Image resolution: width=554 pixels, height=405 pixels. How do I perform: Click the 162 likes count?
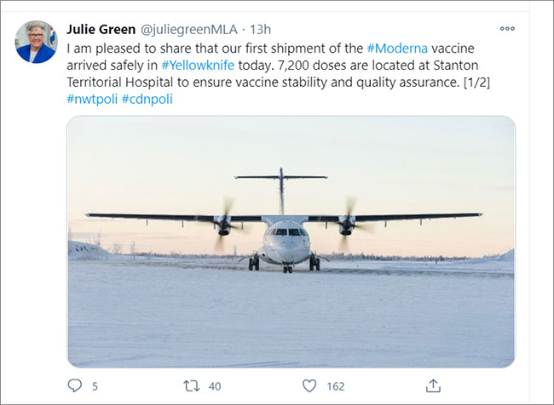pyautogui.click(x=336, y=386)
